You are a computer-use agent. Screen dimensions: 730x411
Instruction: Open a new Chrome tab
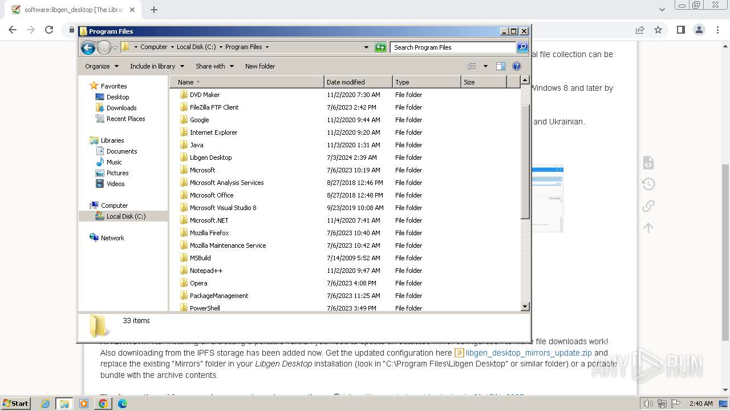154,10
